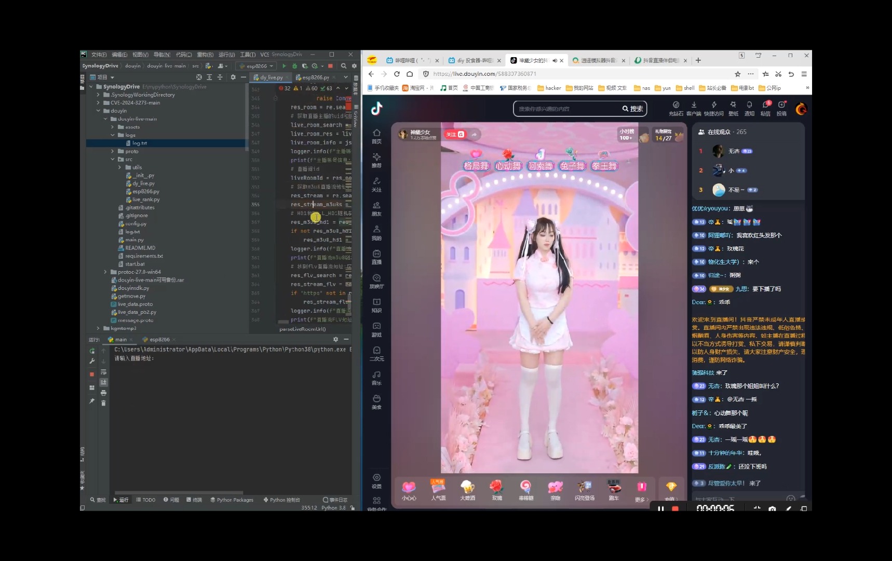The height and width of the screenshot is (561, 892).
Task: Open the 首页 home icon in Douyin sidebar
Action: (x=377, y=137)
